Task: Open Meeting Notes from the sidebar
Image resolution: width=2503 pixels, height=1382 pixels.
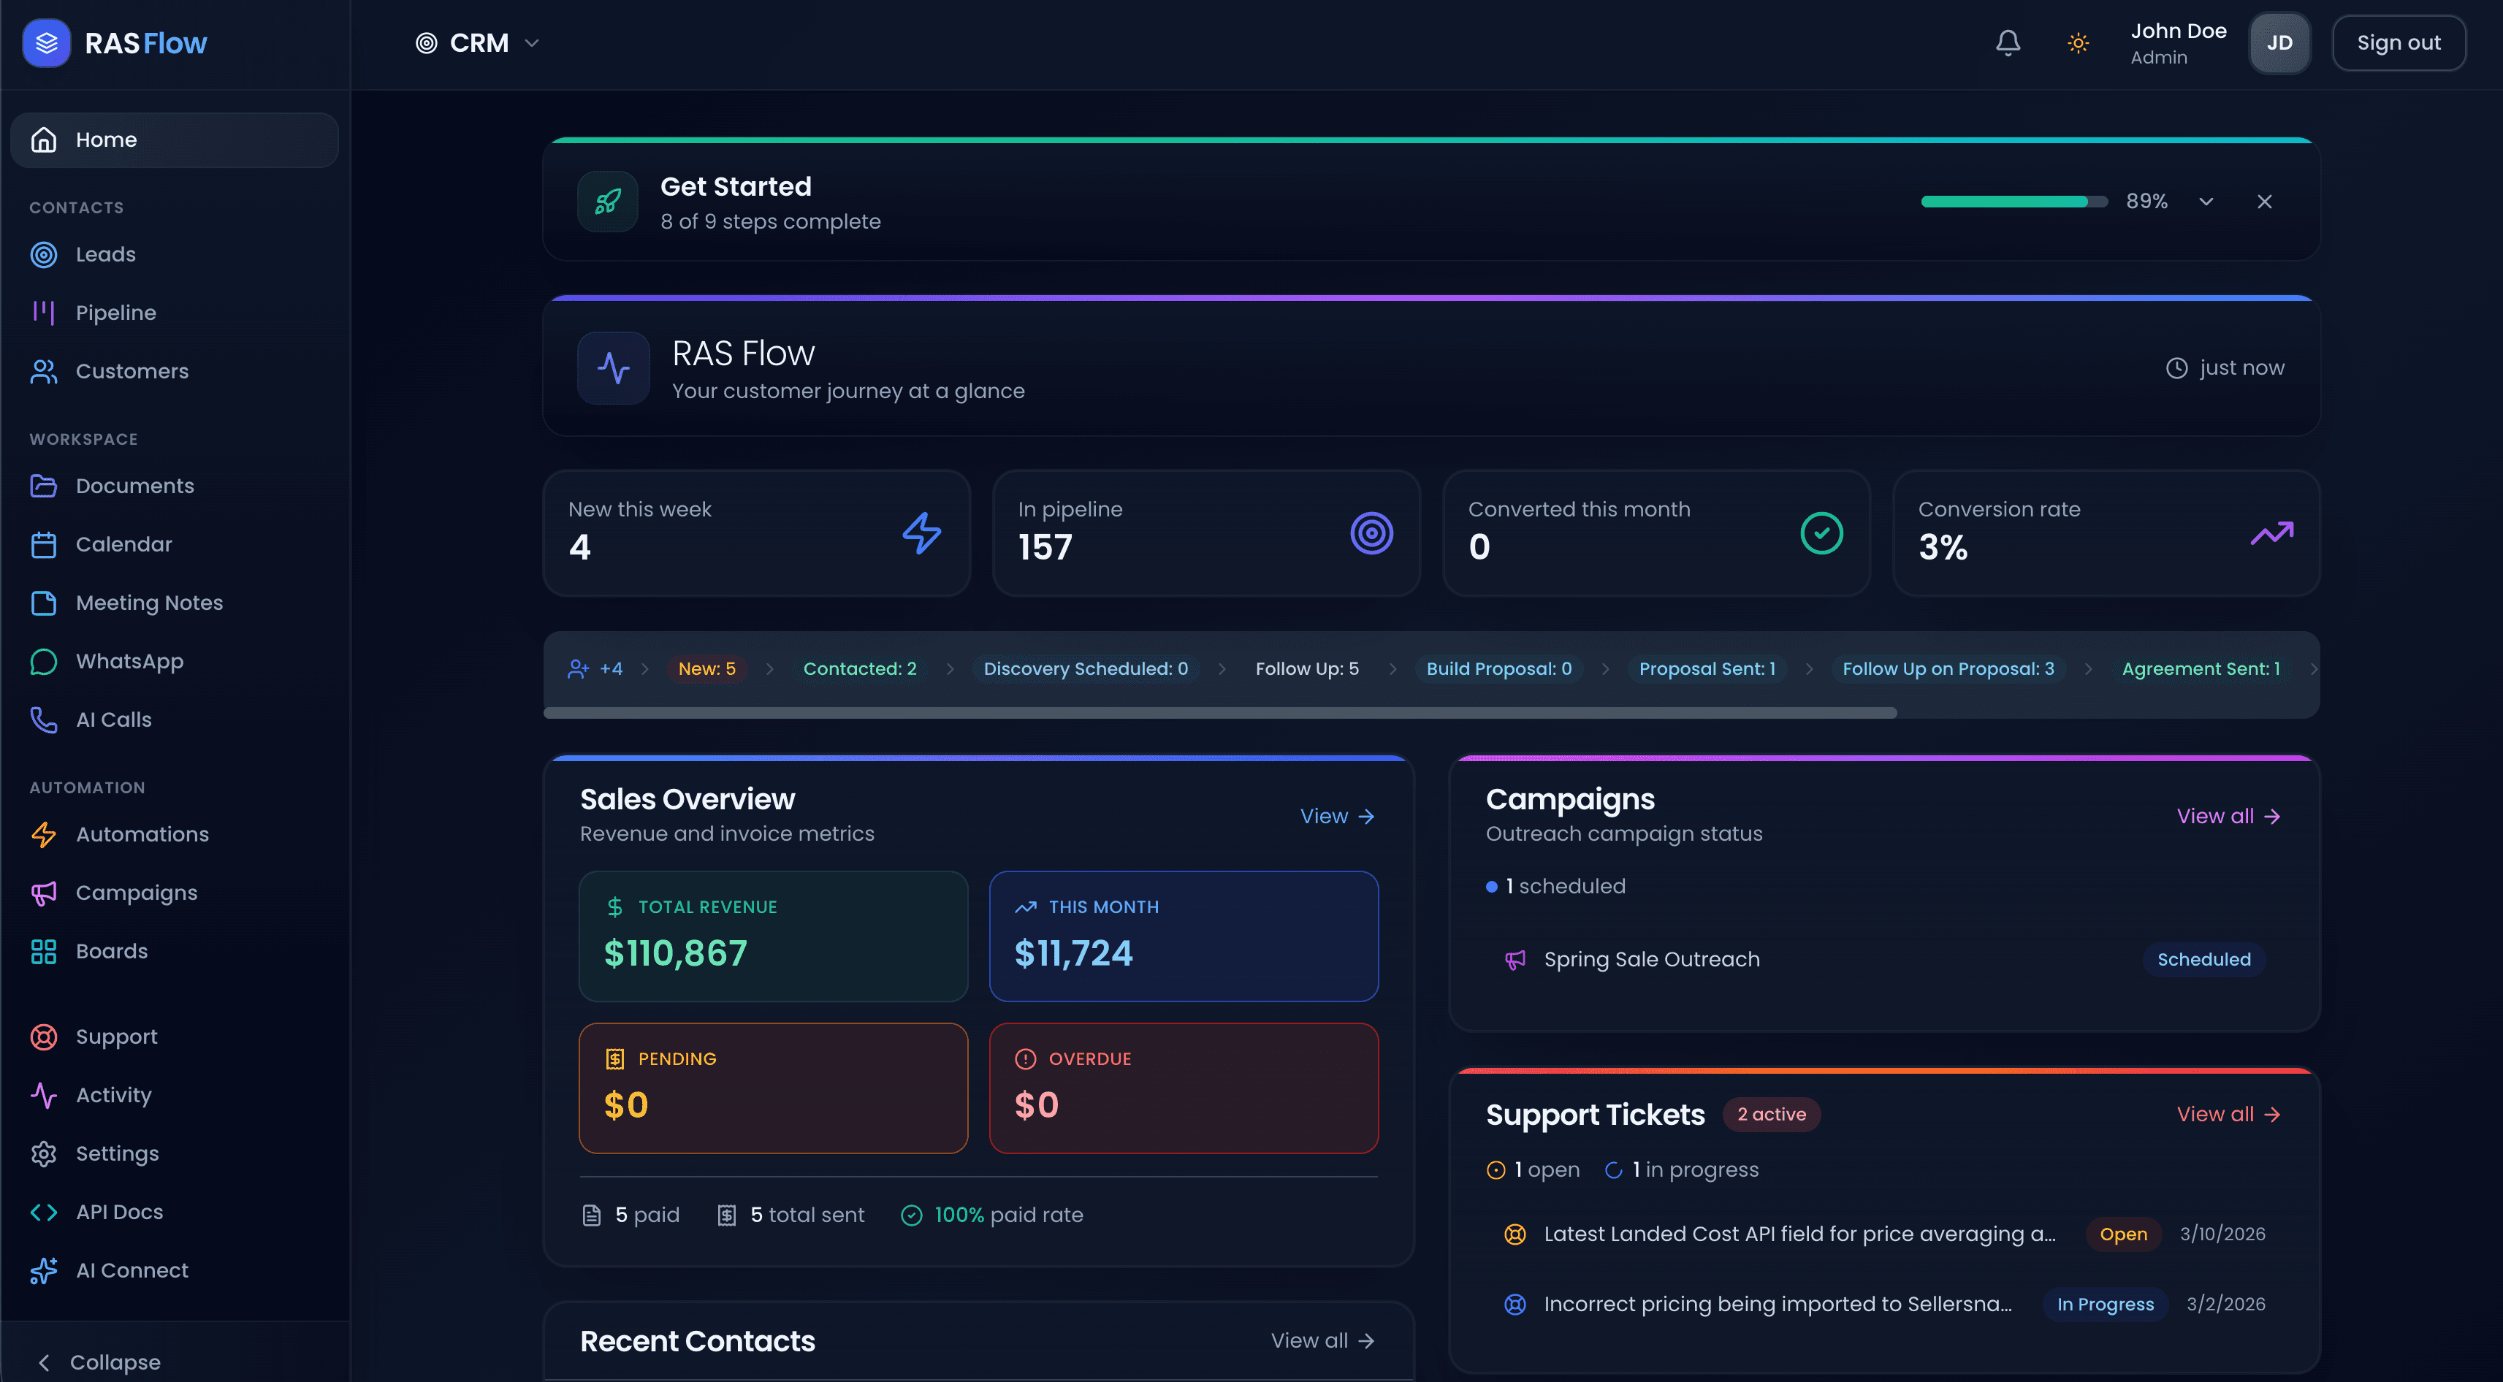Action: 150,602
